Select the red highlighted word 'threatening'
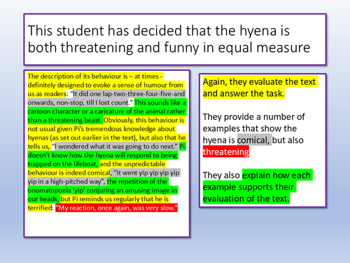This screenshot has height=263, width=350. [x=226, y=151]
